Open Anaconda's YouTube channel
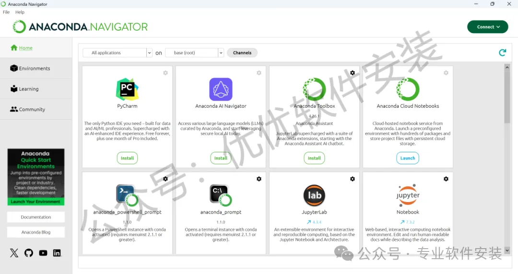The height and width of the screenshot is (274, 518). 43,253
